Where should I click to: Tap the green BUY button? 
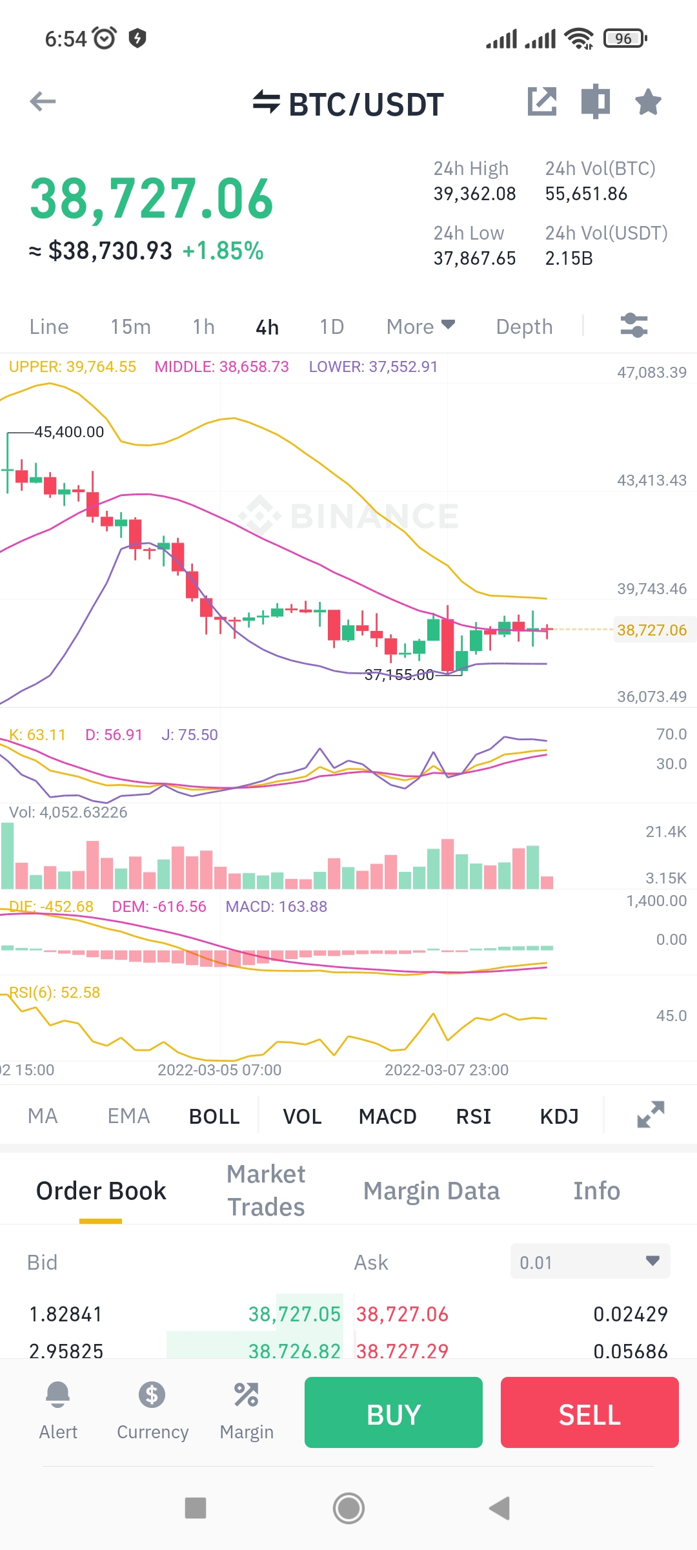[x=394, y=1412]
